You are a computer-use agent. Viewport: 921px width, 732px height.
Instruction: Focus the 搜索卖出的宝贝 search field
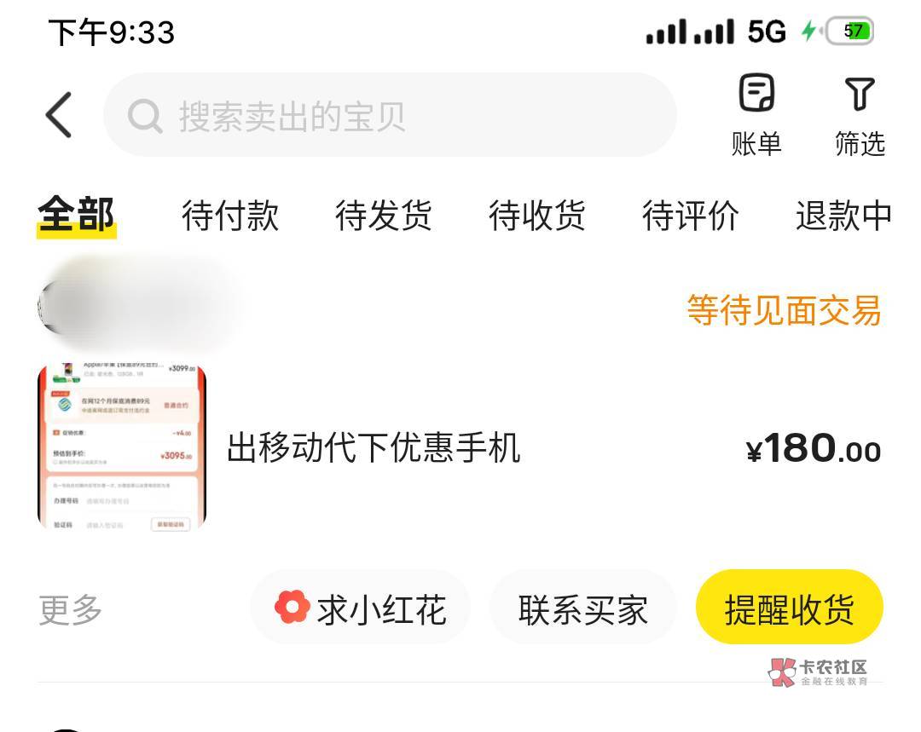pos(390,115)
